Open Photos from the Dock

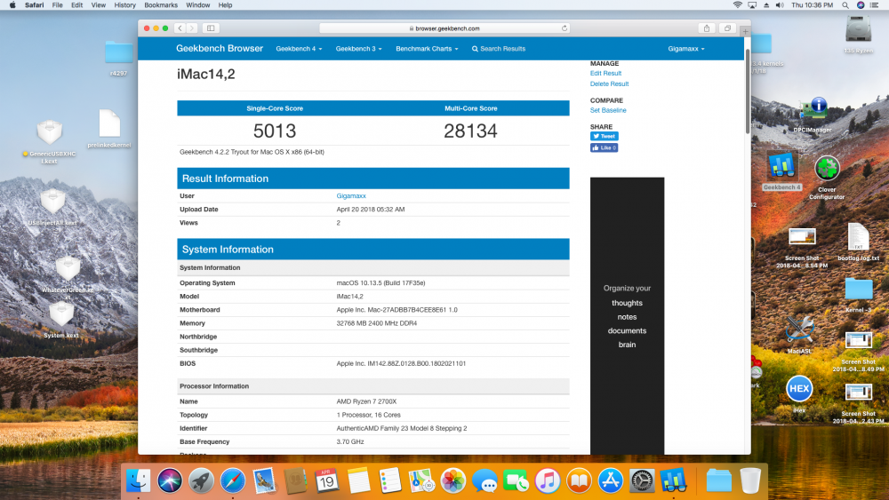tap(453, 480)
